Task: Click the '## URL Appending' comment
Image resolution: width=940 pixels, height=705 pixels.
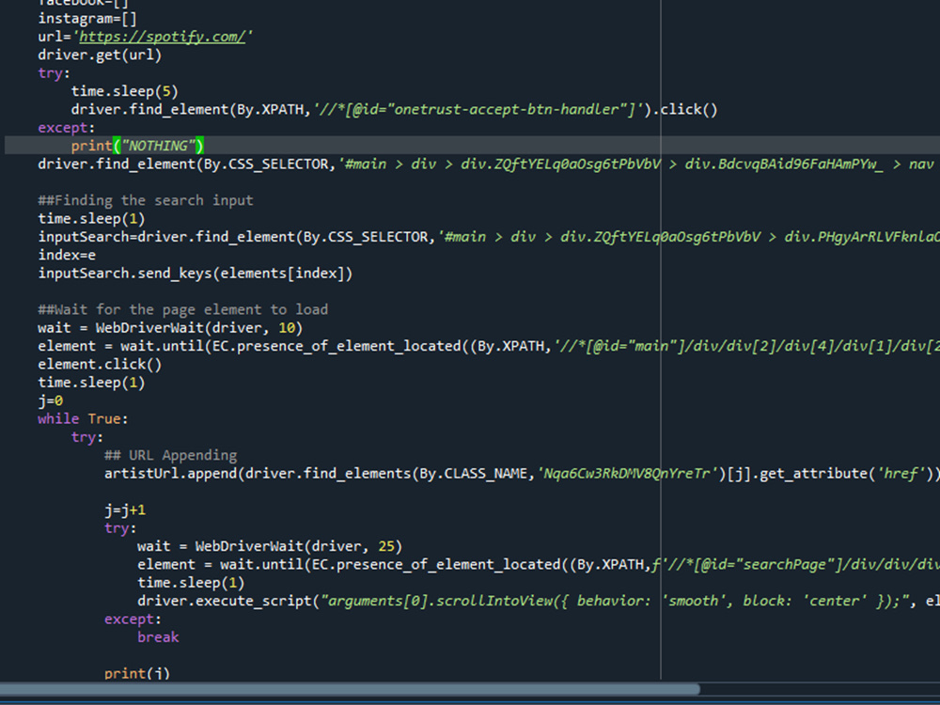Action: click(x=171, y=455)
